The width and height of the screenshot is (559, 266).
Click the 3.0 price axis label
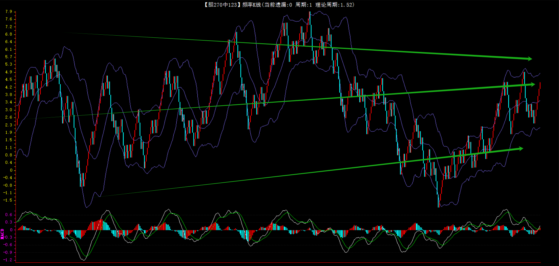[x=9, y=110]
